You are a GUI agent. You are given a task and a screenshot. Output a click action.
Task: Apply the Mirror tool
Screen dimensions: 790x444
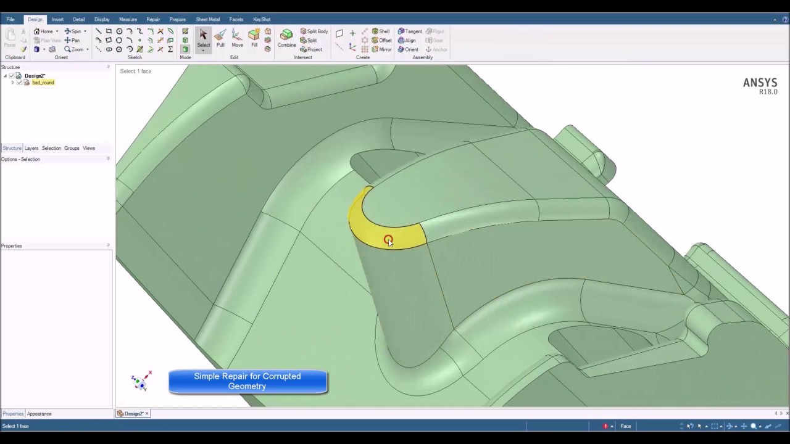point(381,49)
